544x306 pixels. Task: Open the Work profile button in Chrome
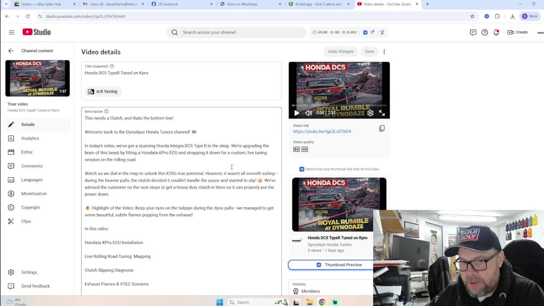(x=530, y=16)
